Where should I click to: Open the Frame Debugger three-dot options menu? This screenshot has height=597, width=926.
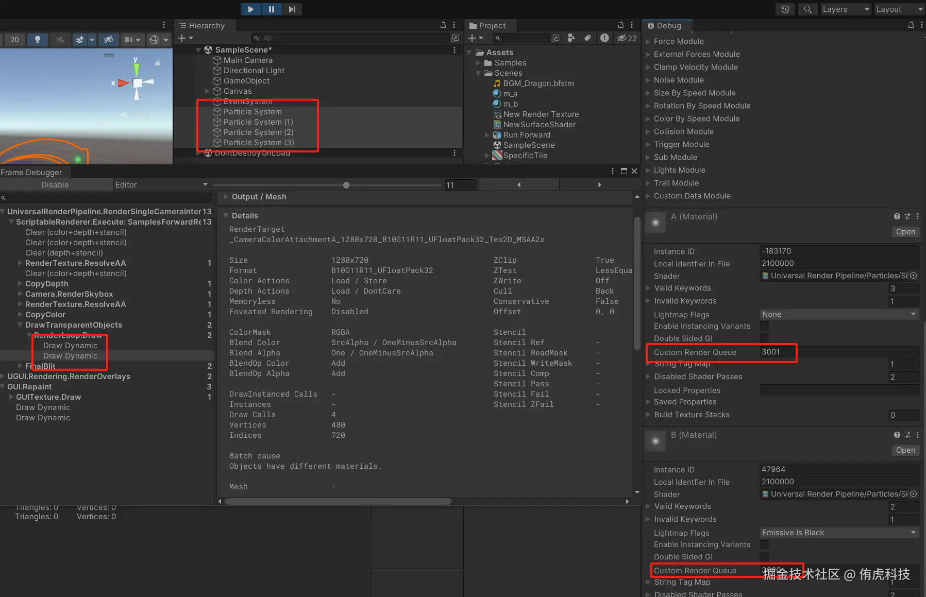613,171
